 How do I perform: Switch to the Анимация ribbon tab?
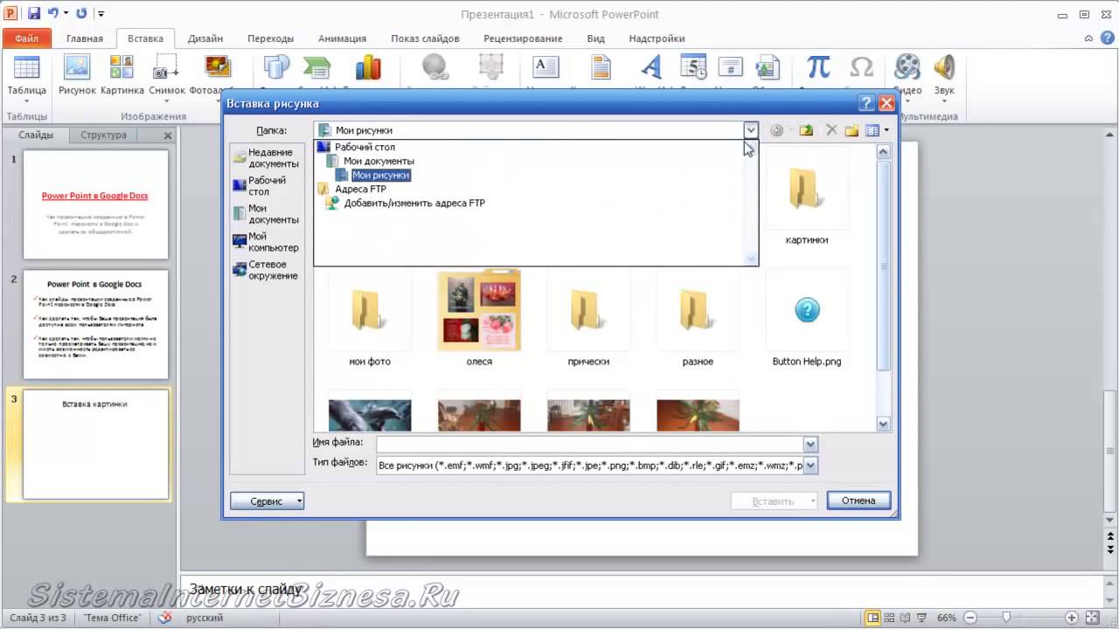(x=342, y=38)
